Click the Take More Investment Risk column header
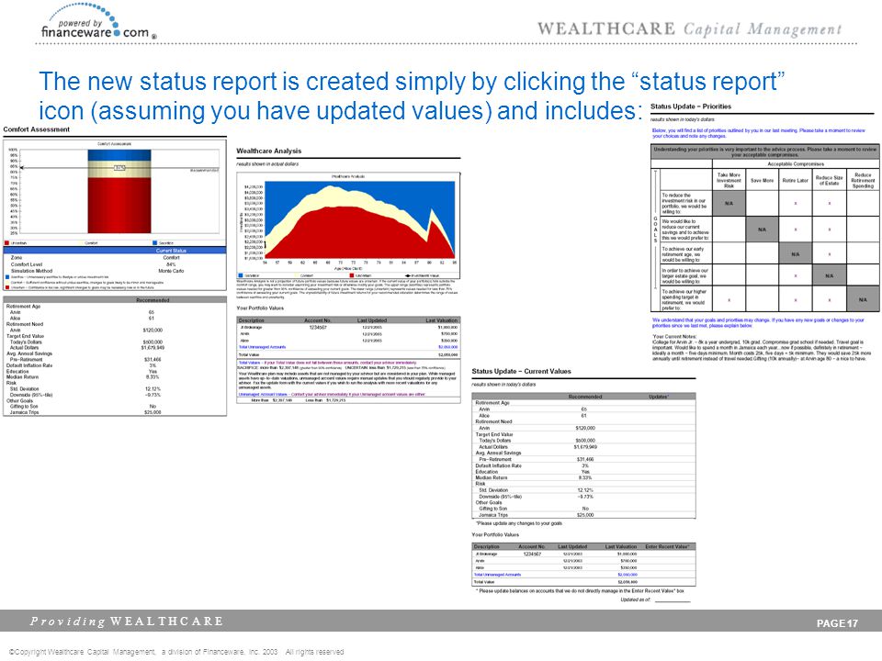The width and height of the screenshot is (882, 661). click(x=729, y=181)
